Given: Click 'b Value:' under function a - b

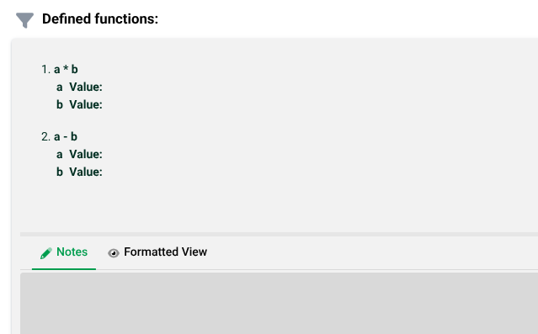Looking at the screenshot, I should 79,172.
